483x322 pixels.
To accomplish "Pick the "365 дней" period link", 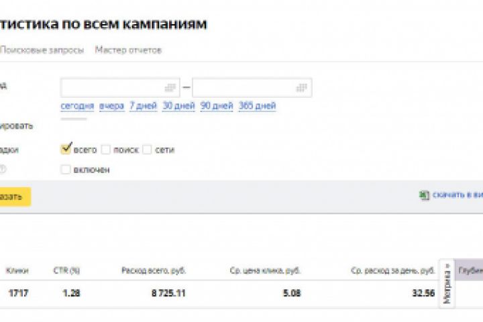I will [257, 106].
